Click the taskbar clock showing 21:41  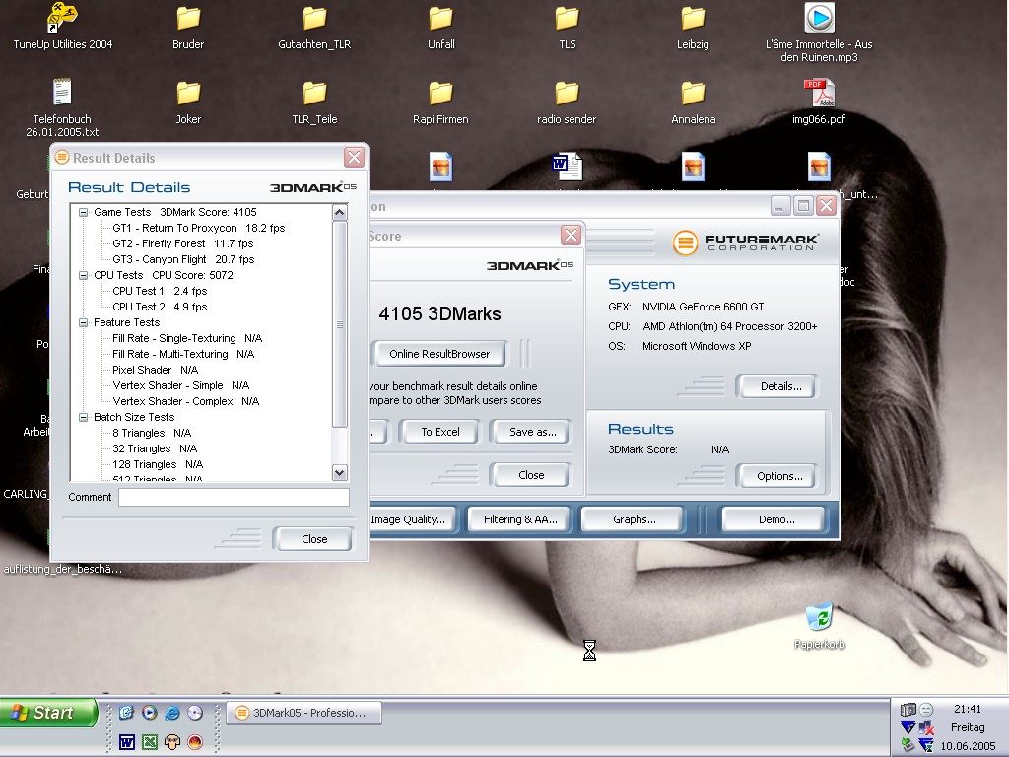point(968,709)
